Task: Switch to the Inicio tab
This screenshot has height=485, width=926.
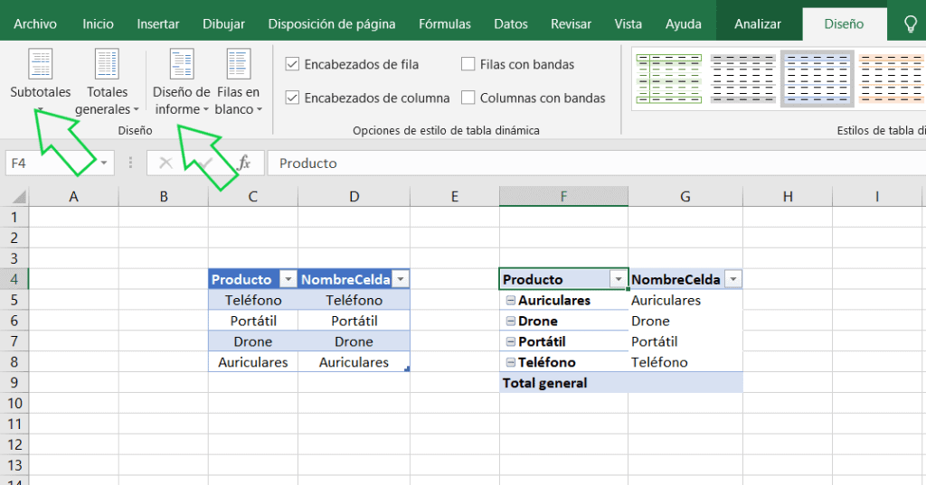Action: [x=98, y=24]
